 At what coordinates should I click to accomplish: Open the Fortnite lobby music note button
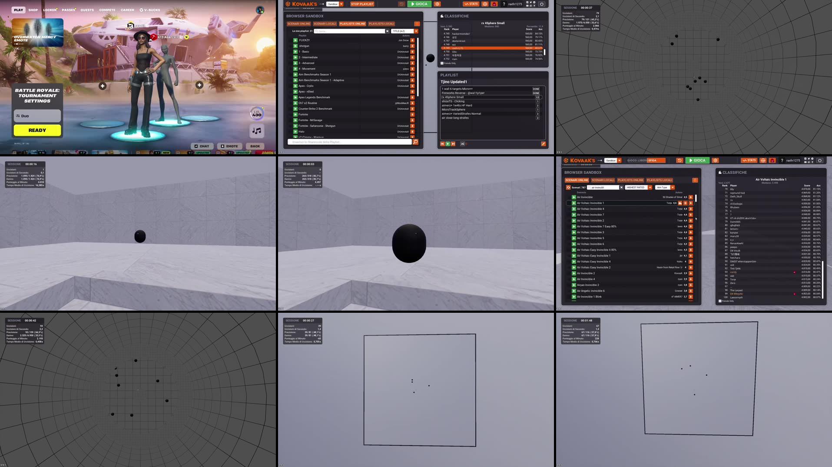(257, 130)
